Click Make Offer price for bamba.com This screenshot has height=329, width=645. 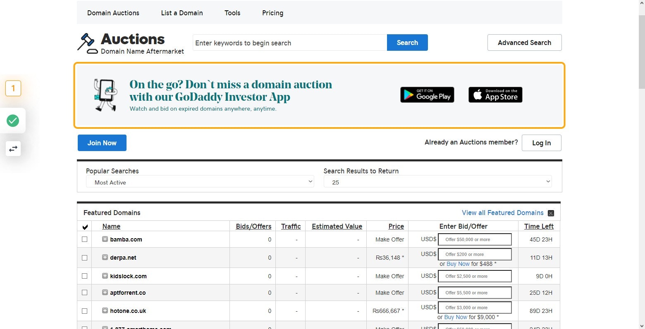click(x=390, y=239)
